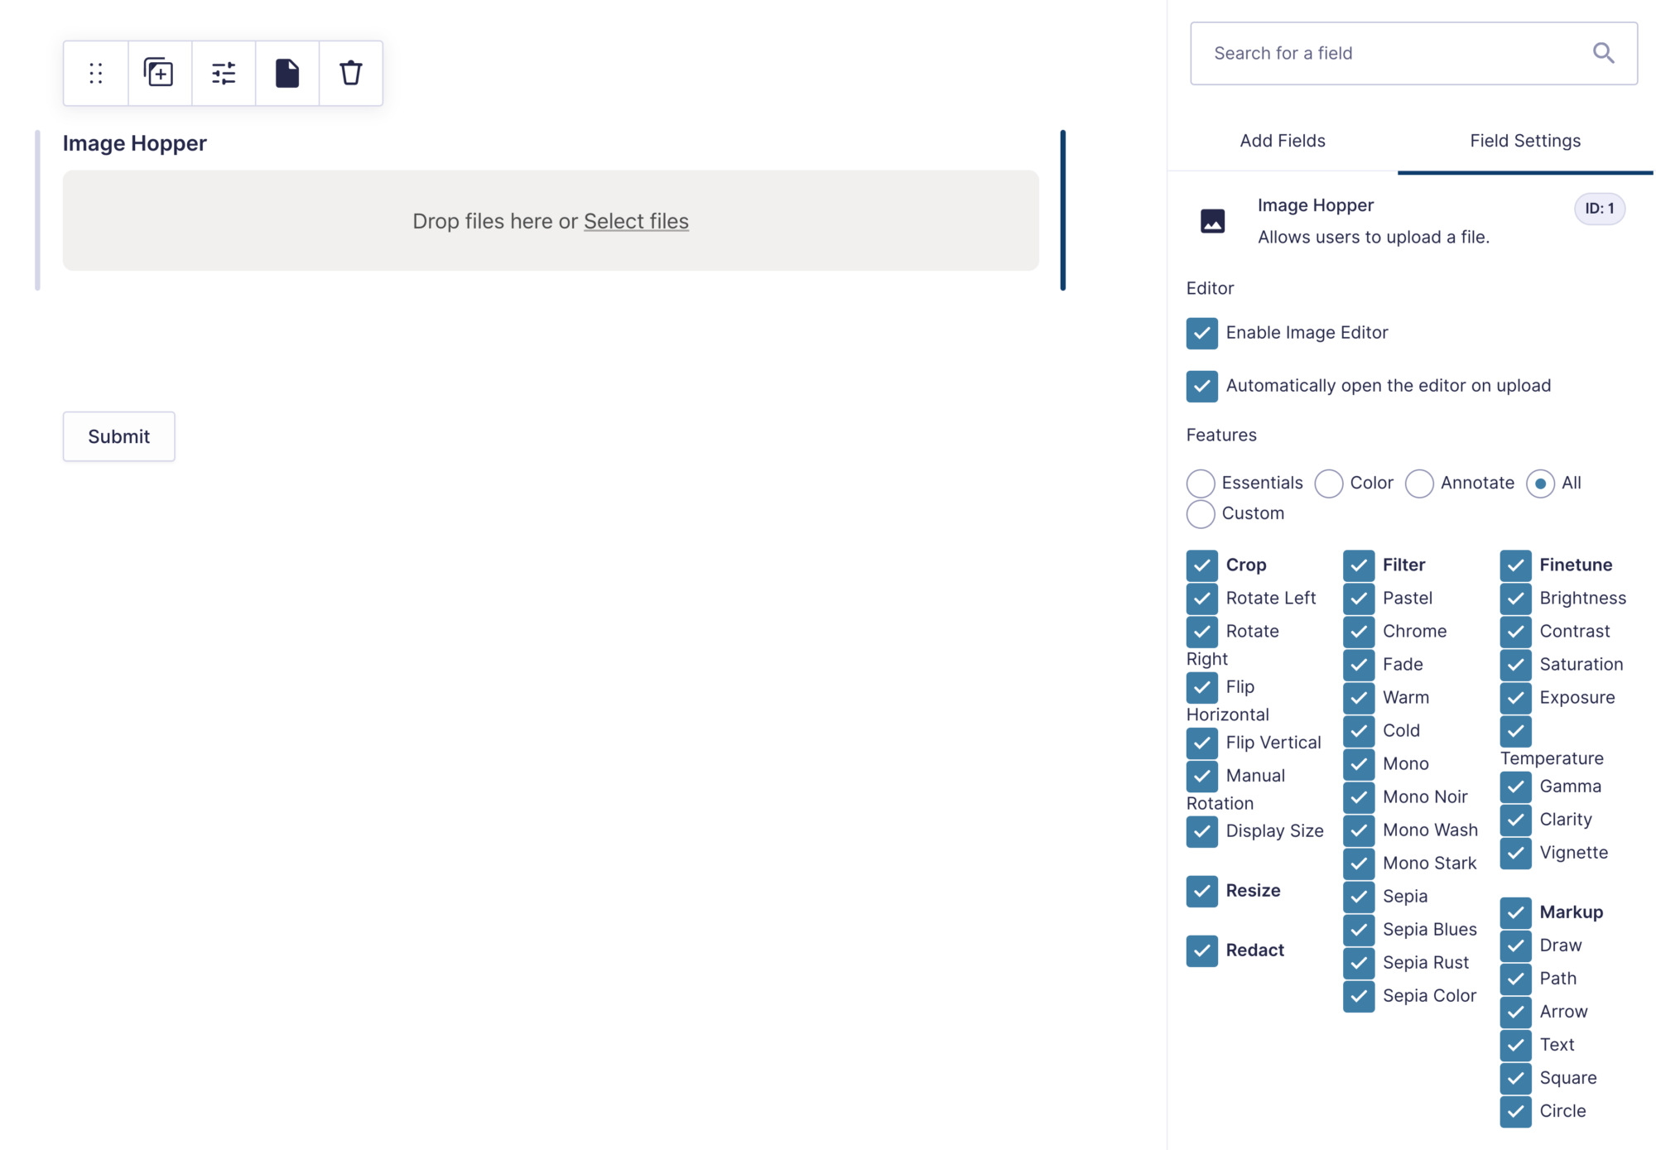Click the drag handle icon on the field toolbar
This screenshot has height=1150, width=1656.
coord(94,73)
